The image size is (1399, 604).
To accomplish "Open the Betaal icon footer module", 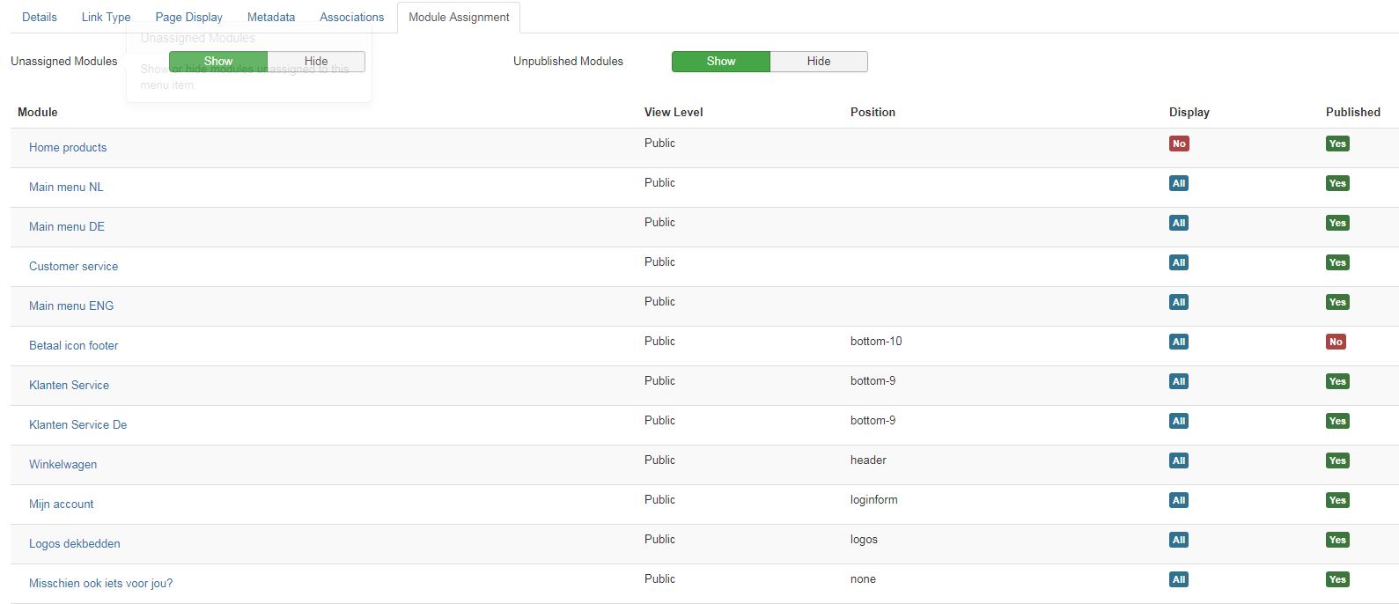I will (73, 345).
